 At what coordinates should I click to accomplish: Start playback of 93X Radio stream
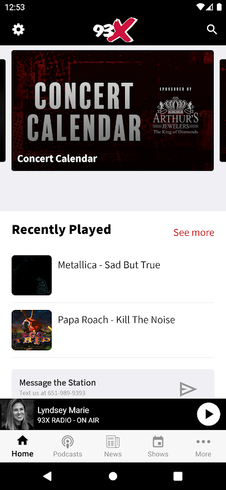[208, 414]
